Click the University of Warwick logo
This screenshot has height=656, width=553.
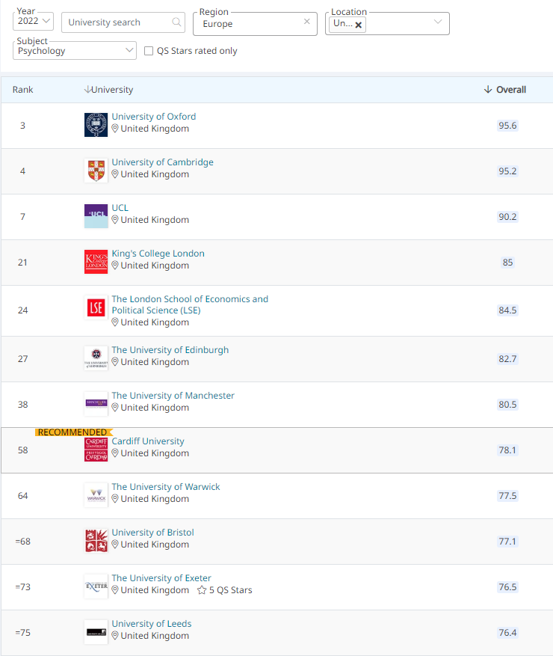click(96, 495)
